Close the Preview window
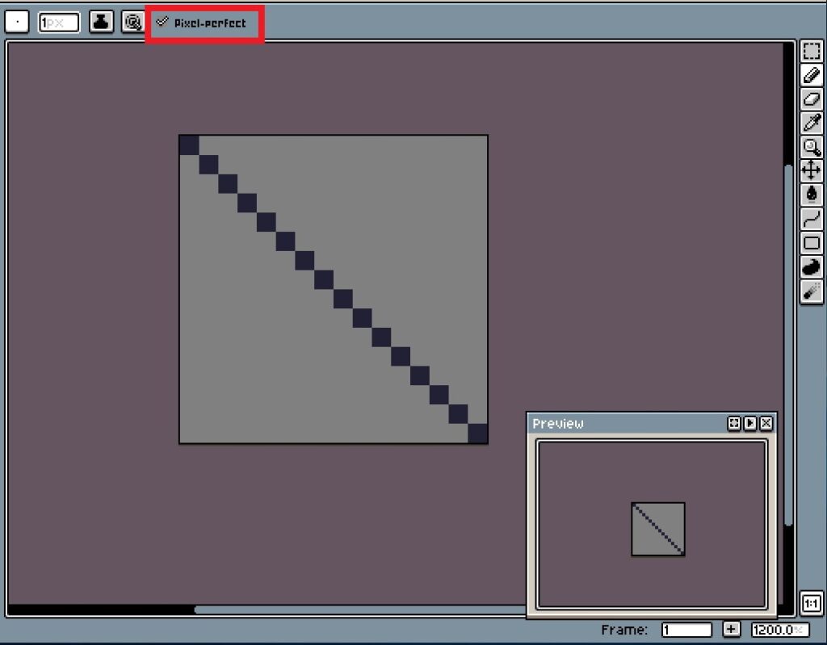The height and width of the screenshot is (645, 827). pyautogui.click(x=766, y=423)
